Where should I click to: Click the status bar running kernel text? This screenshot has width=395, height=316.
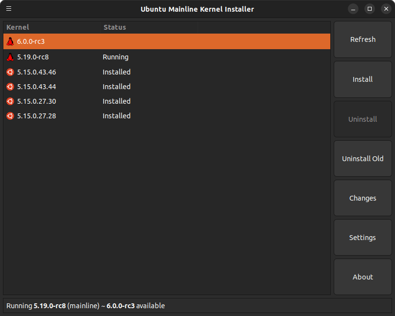[x=86, y=306]
